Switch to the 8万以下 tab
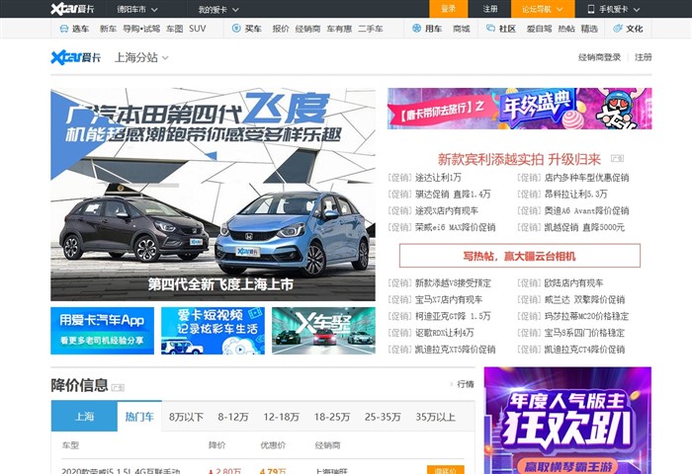This screenshot has width=692, height=474. click(186, 417)
